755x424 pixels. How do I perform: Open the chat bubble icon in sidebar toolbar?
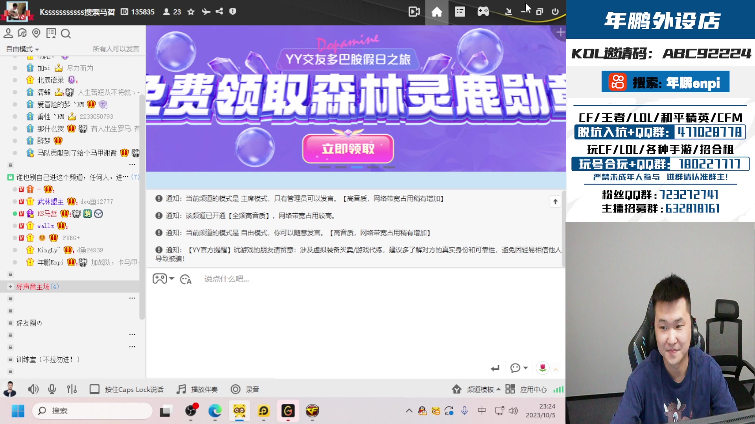(22, 33)
